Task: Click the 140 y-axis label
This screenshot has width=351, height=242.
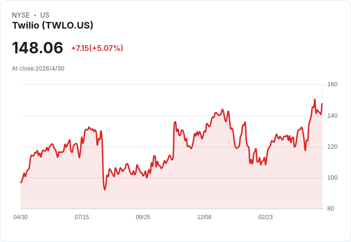Action: pos(332,116)
